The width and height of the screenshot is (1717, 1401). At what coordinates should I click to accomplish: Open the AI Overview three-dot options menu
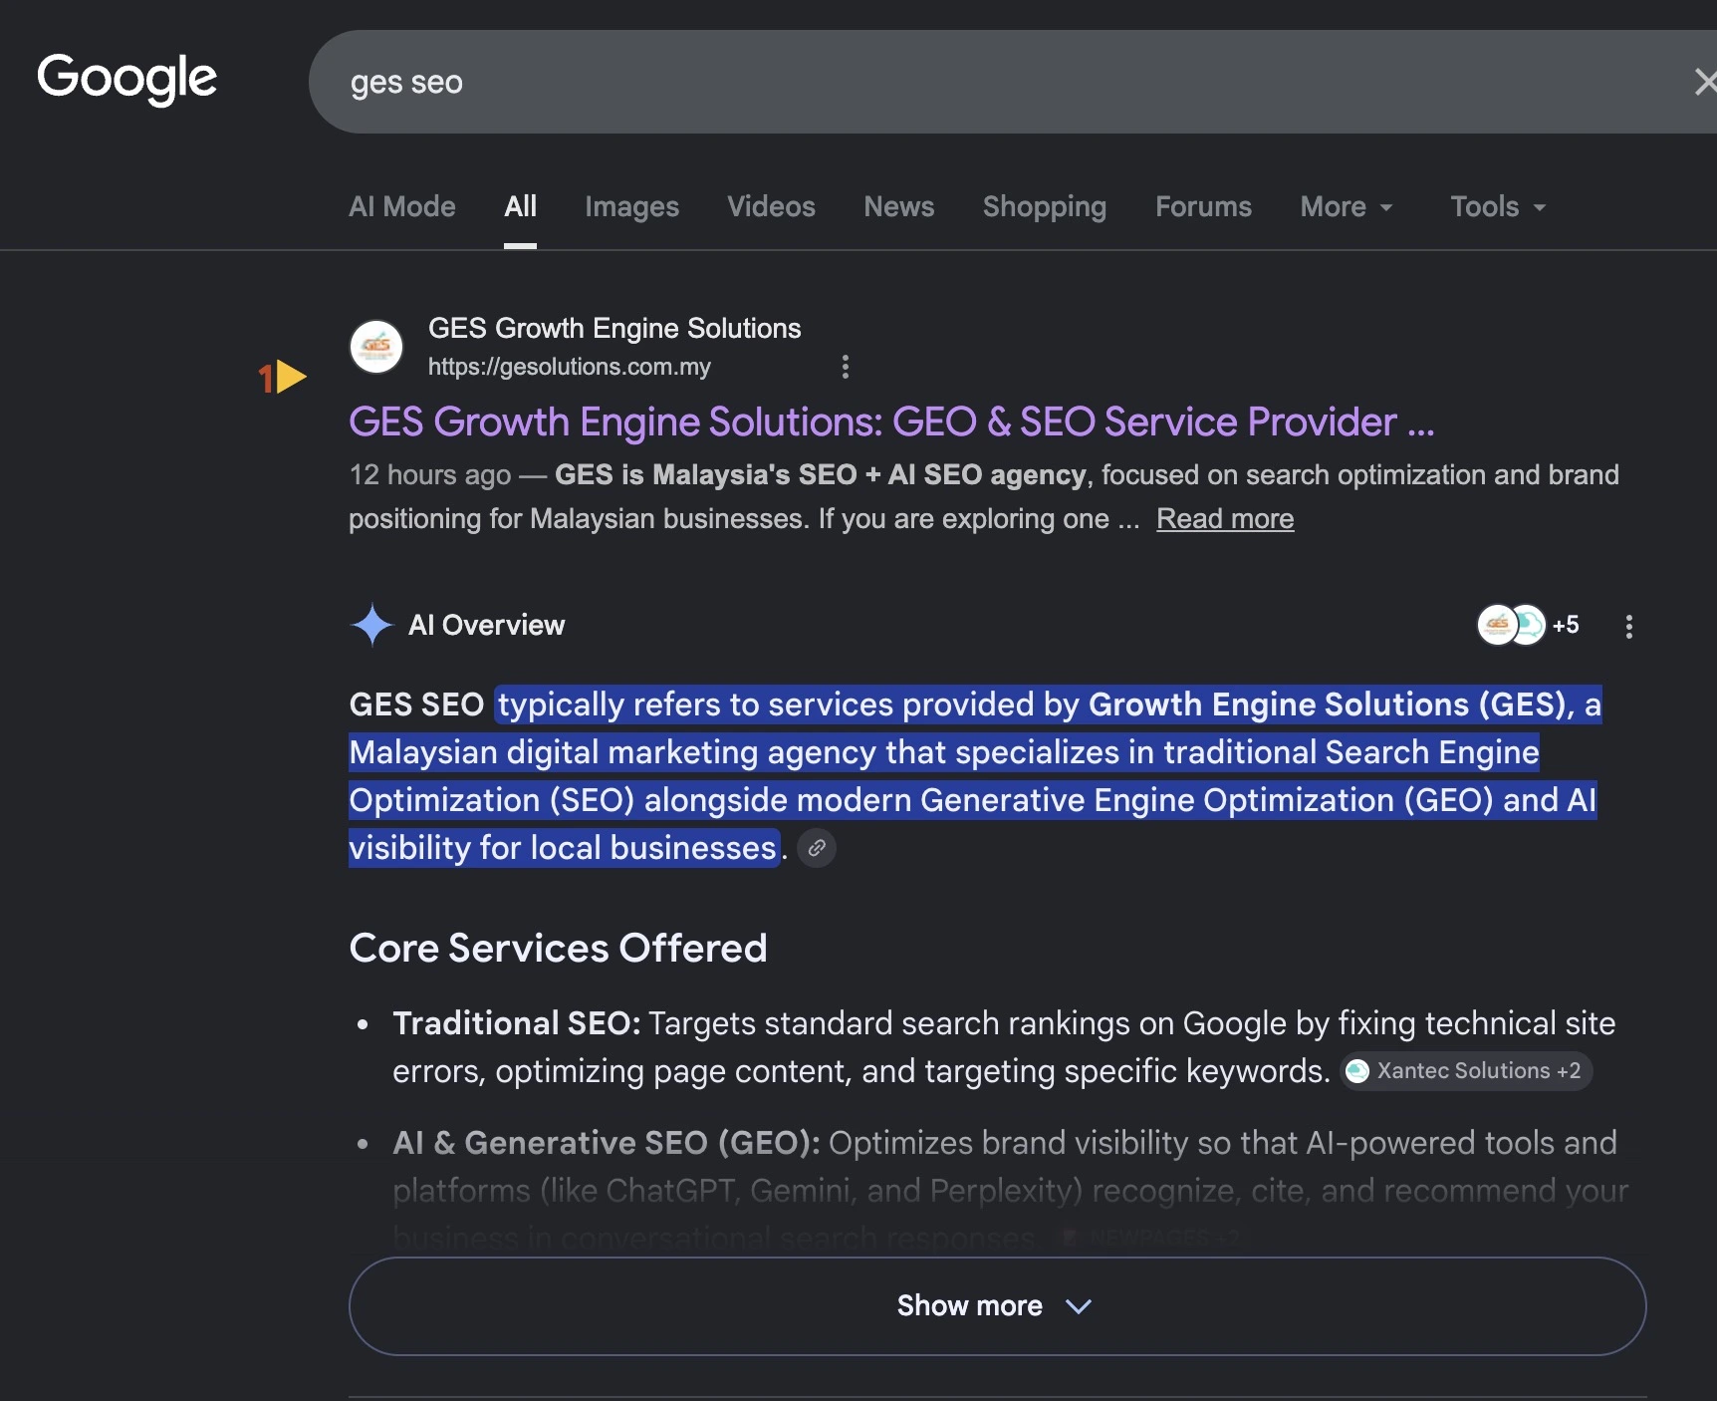(1628, 626)
